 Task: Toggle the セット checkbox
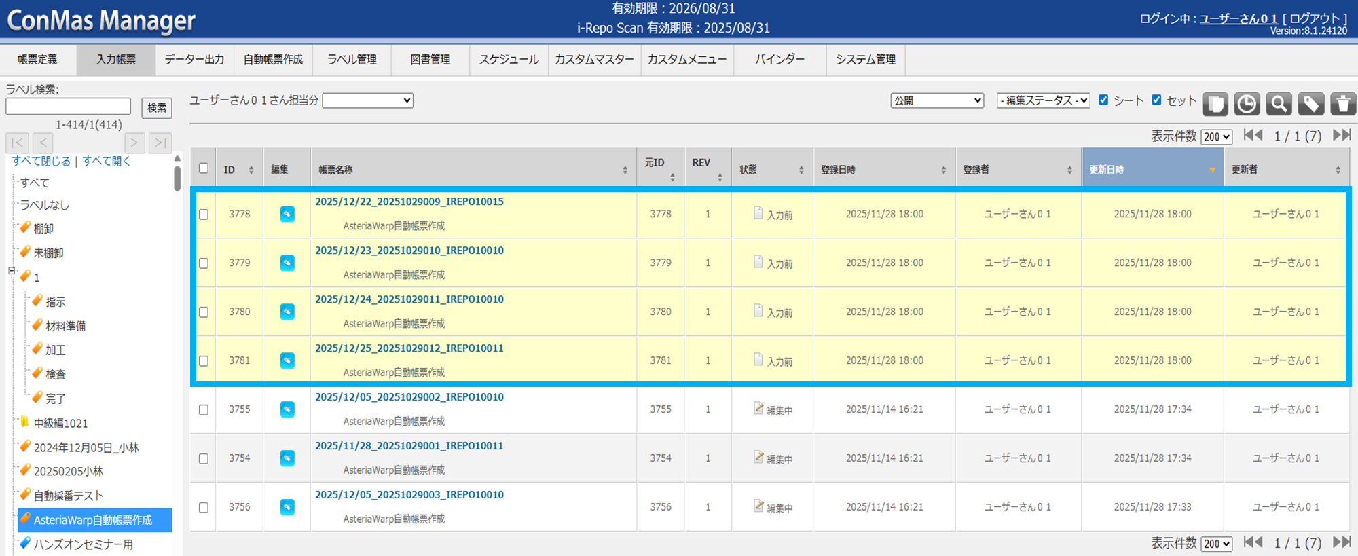pyautogui.click(x=1156, y=100)
